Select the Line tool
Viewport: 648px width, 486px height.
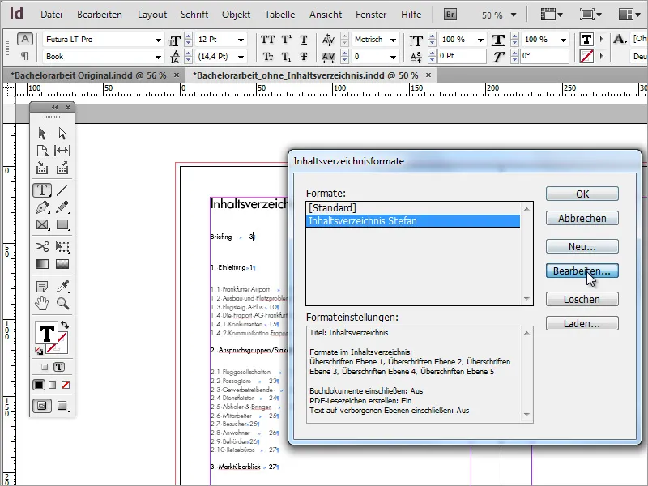(x=62, y=190)
